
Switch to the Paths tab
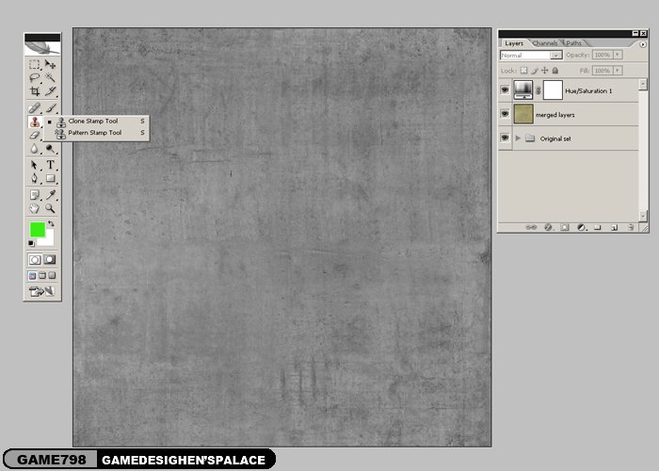tap(573, 43)
